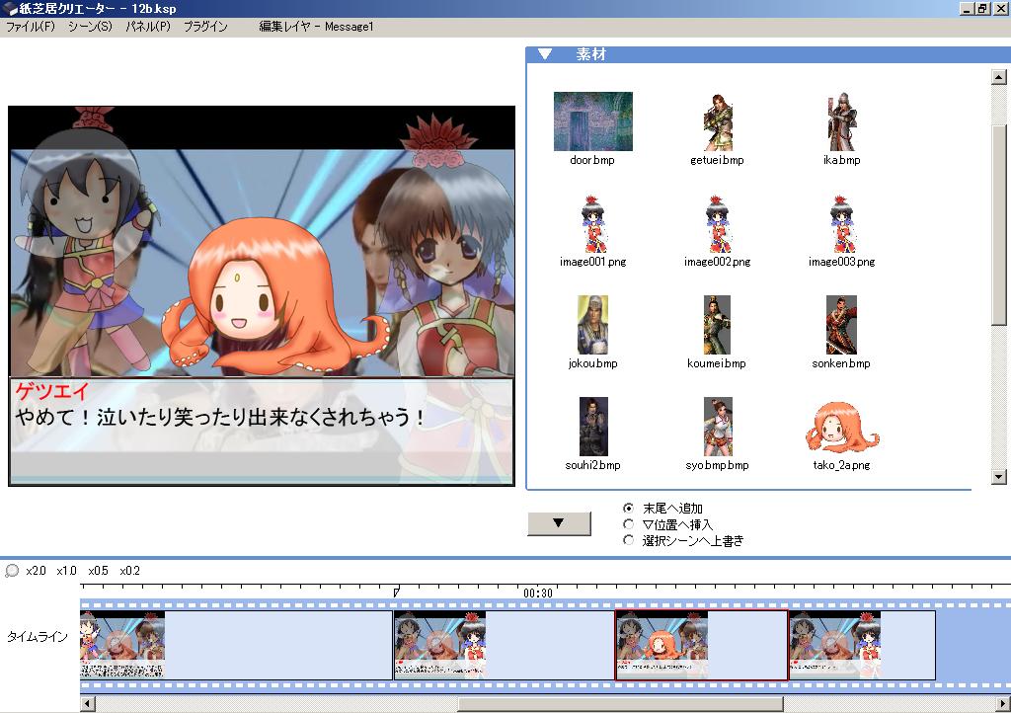Viewport: 1011px width, 713px height.
Task: Open the プラグイン menu
Action: [x=205, y=27]
